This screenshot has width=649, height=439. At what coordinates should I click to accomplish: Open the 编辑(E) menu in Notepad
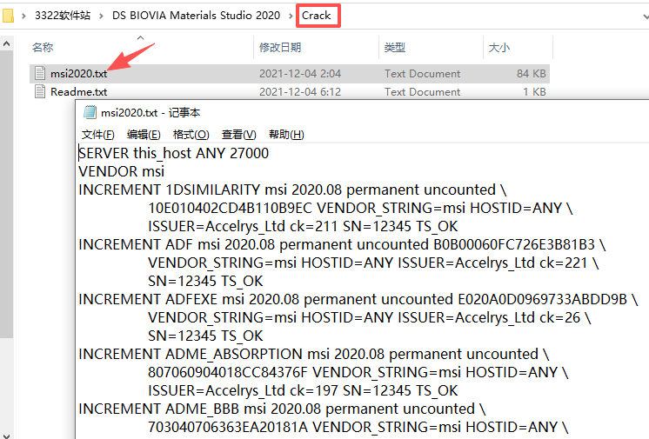point(144,135)
